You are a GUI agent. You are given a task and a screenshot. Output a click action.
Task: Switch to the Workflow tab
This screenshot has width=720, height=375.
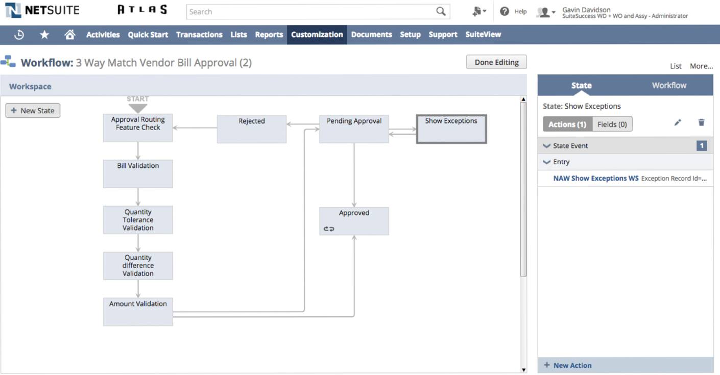[669, 85]
